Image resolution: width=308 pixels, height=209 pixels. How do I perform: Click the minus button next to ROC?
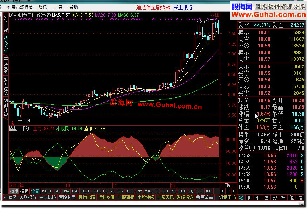coord(228,191)
